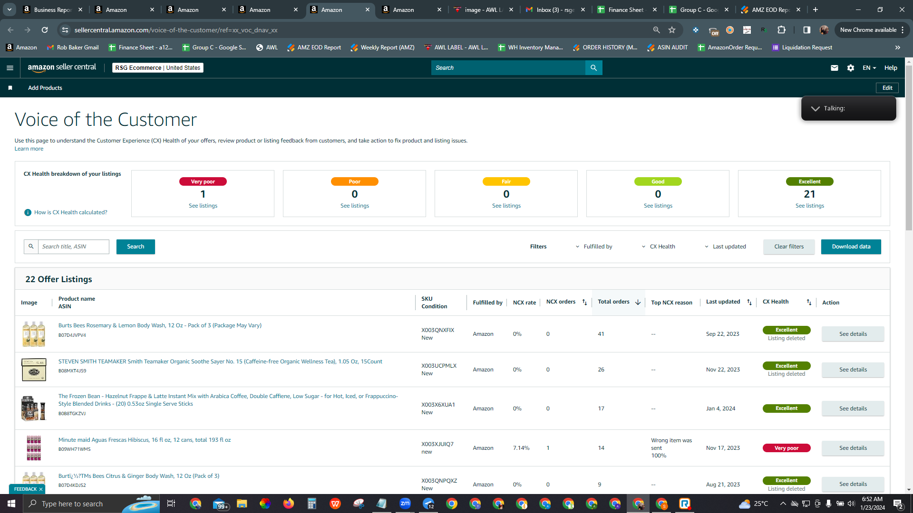This screenshot has width=913, height=513.
Task: Sort by NCX orders column arrows
Action: tap(584, 302)
